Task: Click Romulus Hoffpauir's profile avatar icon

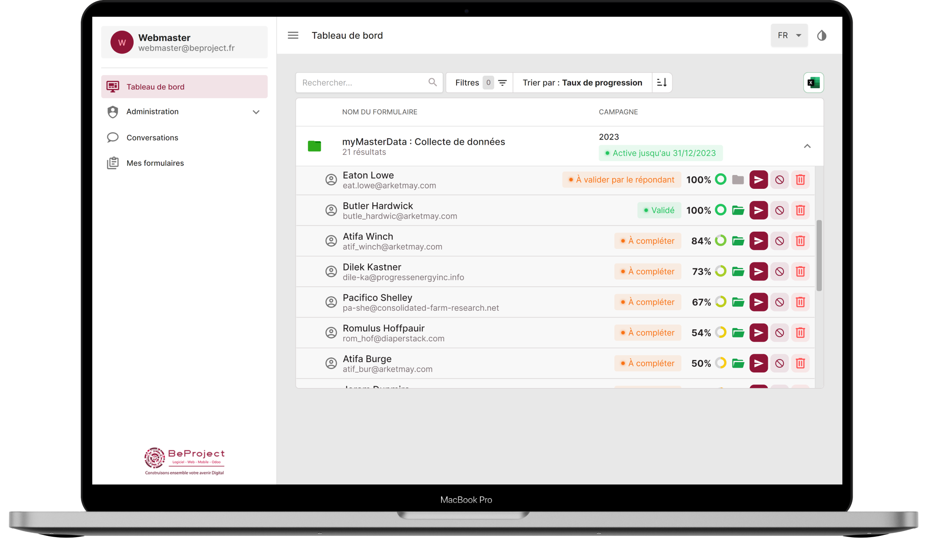Action: 331,332
